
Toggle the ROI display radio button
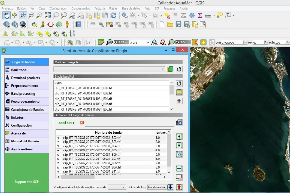177,43
